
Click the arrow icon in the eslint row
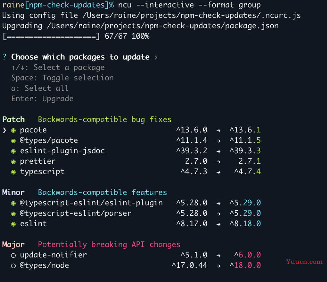point(218,225)
